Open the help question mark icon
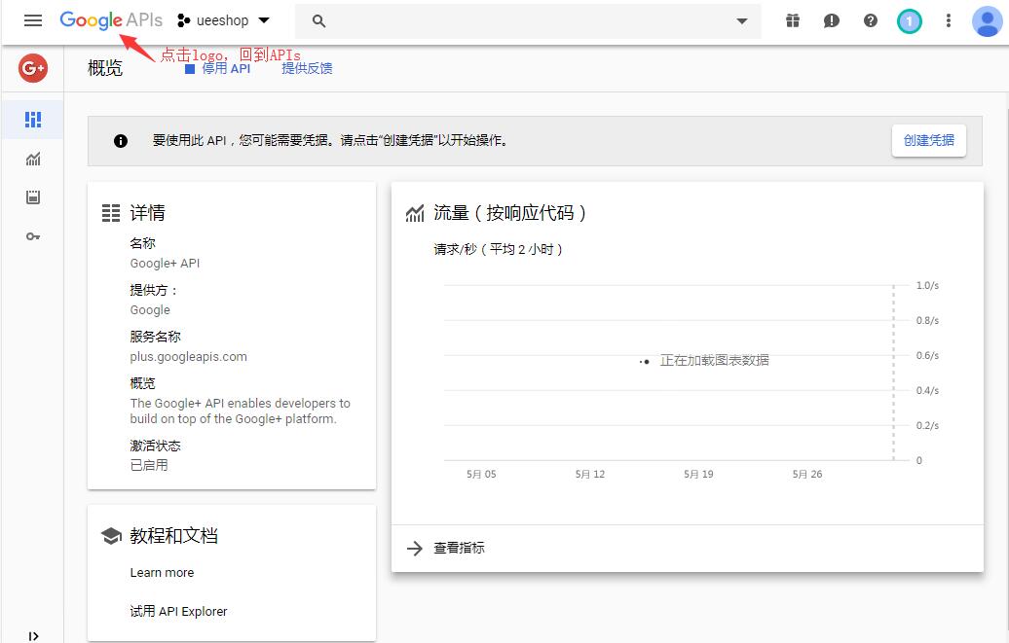Image resolution: width=1009 pixels, height=643 pixels. (871, 21)
